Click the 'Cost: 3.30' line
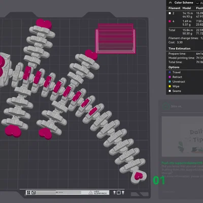Screen dimensions: 203x203 (x=176, y=42)
